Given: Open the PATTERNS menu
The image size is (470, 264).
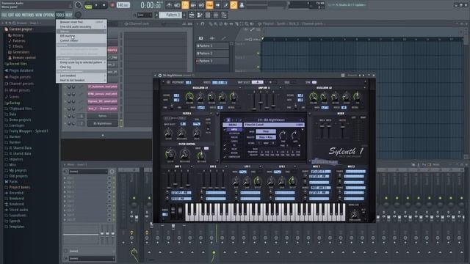Looking at the screenshot, I should tap(28, 15).
